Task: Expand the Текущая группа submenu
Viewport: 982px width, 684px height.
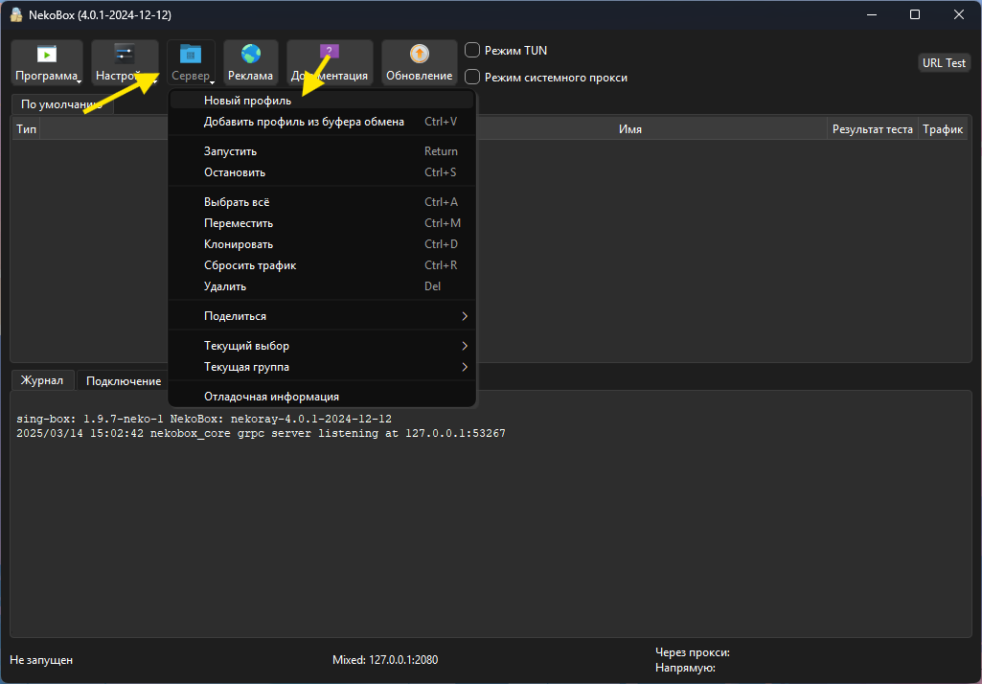Action: [322, 367]
